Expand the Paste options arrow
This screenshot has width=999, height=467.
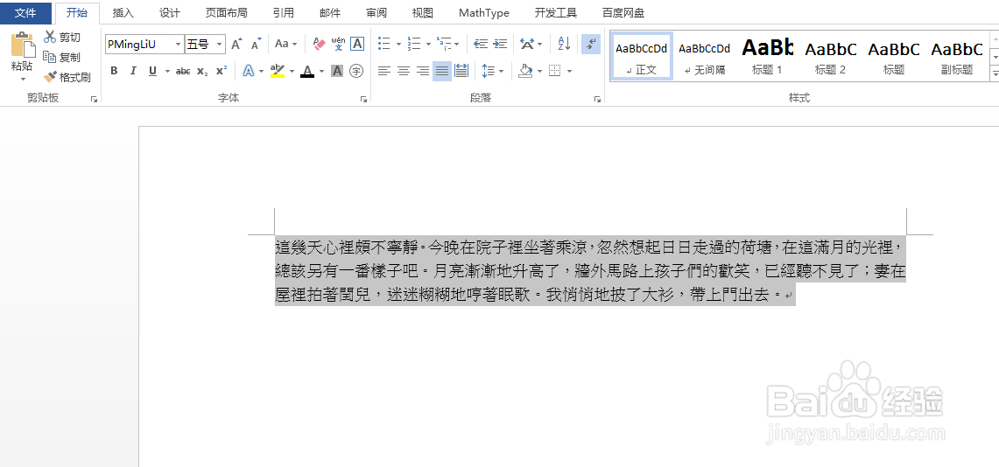pyautogui.click(x=23, y=79)
